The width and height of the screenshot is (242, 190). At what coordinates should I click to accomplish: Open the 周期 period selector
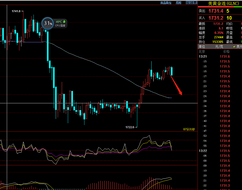[x=179, y=2]
